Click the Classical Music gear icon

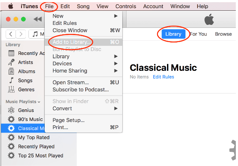pos(11,128)
